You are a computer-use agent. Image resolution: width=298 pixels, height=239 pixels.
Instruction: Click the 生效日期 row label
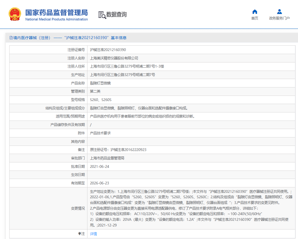pos(78,175)
